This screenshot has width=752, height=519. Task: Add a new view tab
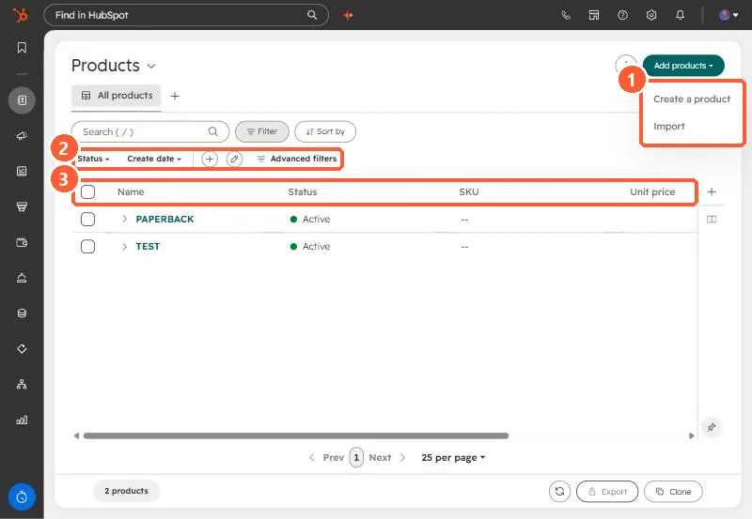tap(175, 97)
